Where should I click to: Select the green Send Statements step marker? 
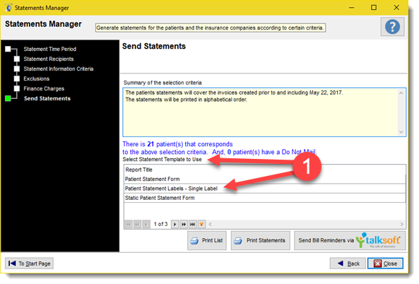(x=8, y=98)
